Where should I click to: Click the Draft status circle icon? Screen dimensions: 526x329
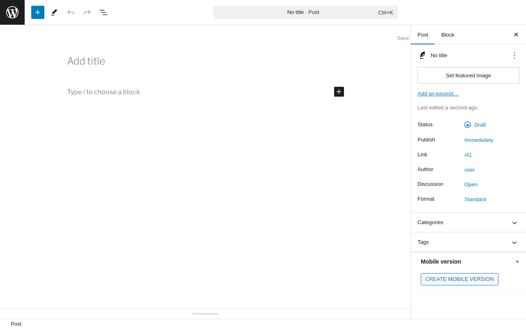coord(468,125)
